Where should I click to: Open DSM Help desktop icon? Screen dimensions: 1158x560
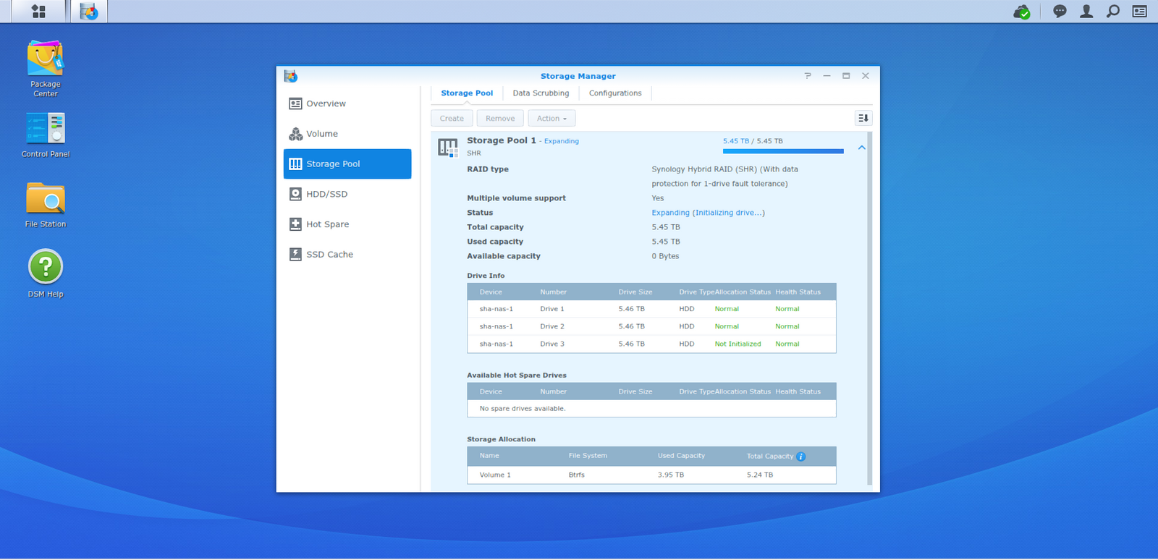click(46, 273)
